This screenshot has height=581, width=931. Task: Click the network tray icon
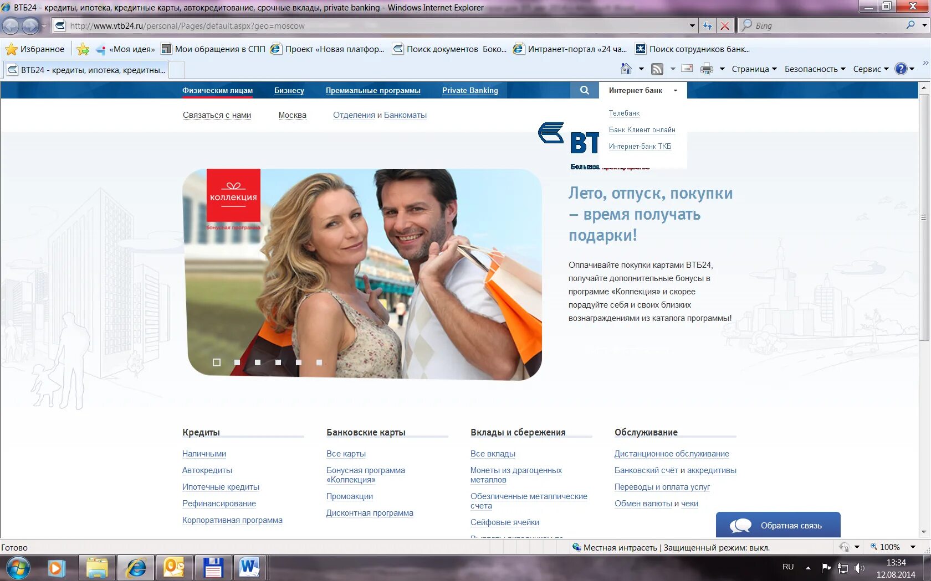(843, 568)
